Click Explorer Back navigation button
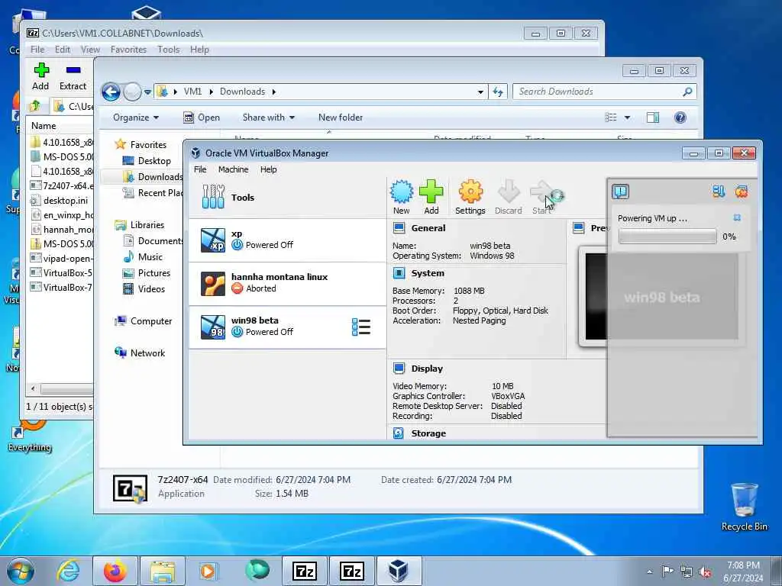This screenshot has width=782, height=586. point(111,92)
